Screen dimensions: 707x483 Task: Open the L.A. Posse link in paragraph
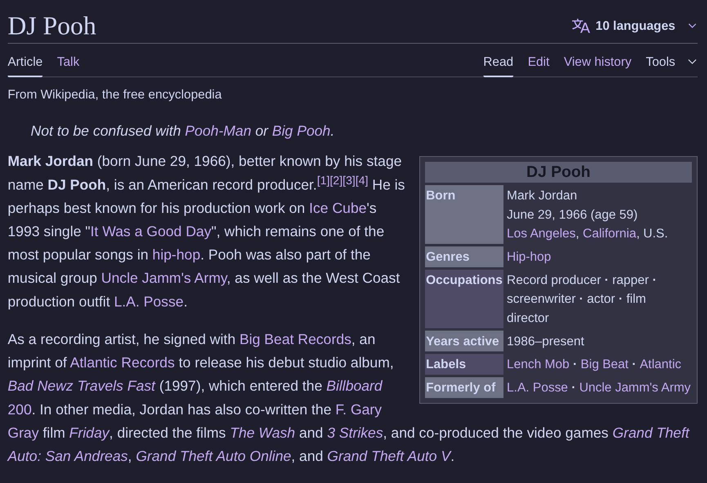coord(149,302)
